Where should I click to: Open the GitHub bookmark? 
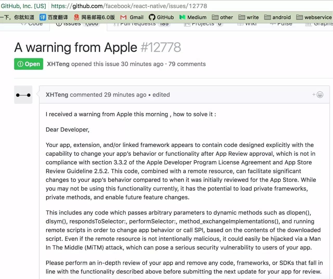coord(161,17)
